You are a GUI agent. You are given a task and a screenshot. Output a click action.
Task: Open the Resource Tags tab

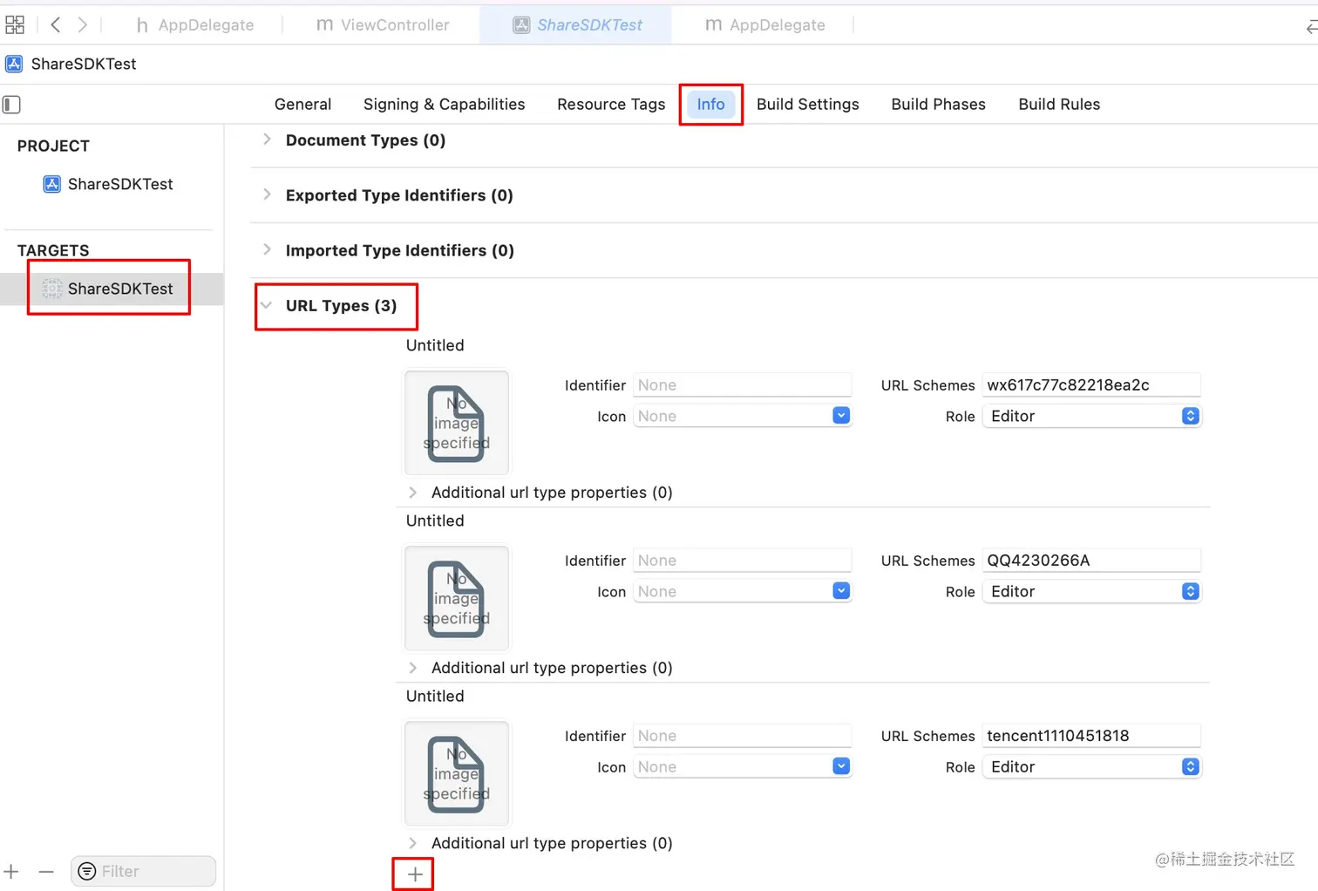(x=611, y=105)
